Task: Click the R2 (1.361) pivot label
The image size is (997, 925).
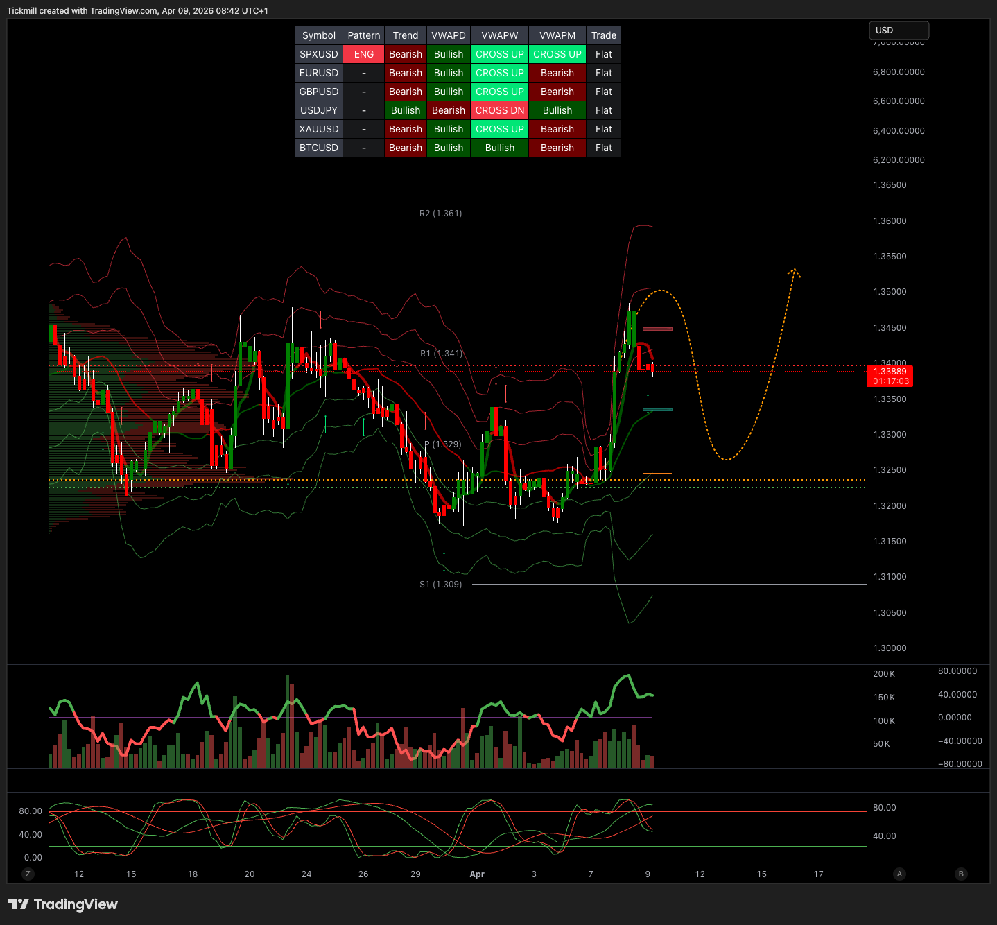Action: coord(440,214)
